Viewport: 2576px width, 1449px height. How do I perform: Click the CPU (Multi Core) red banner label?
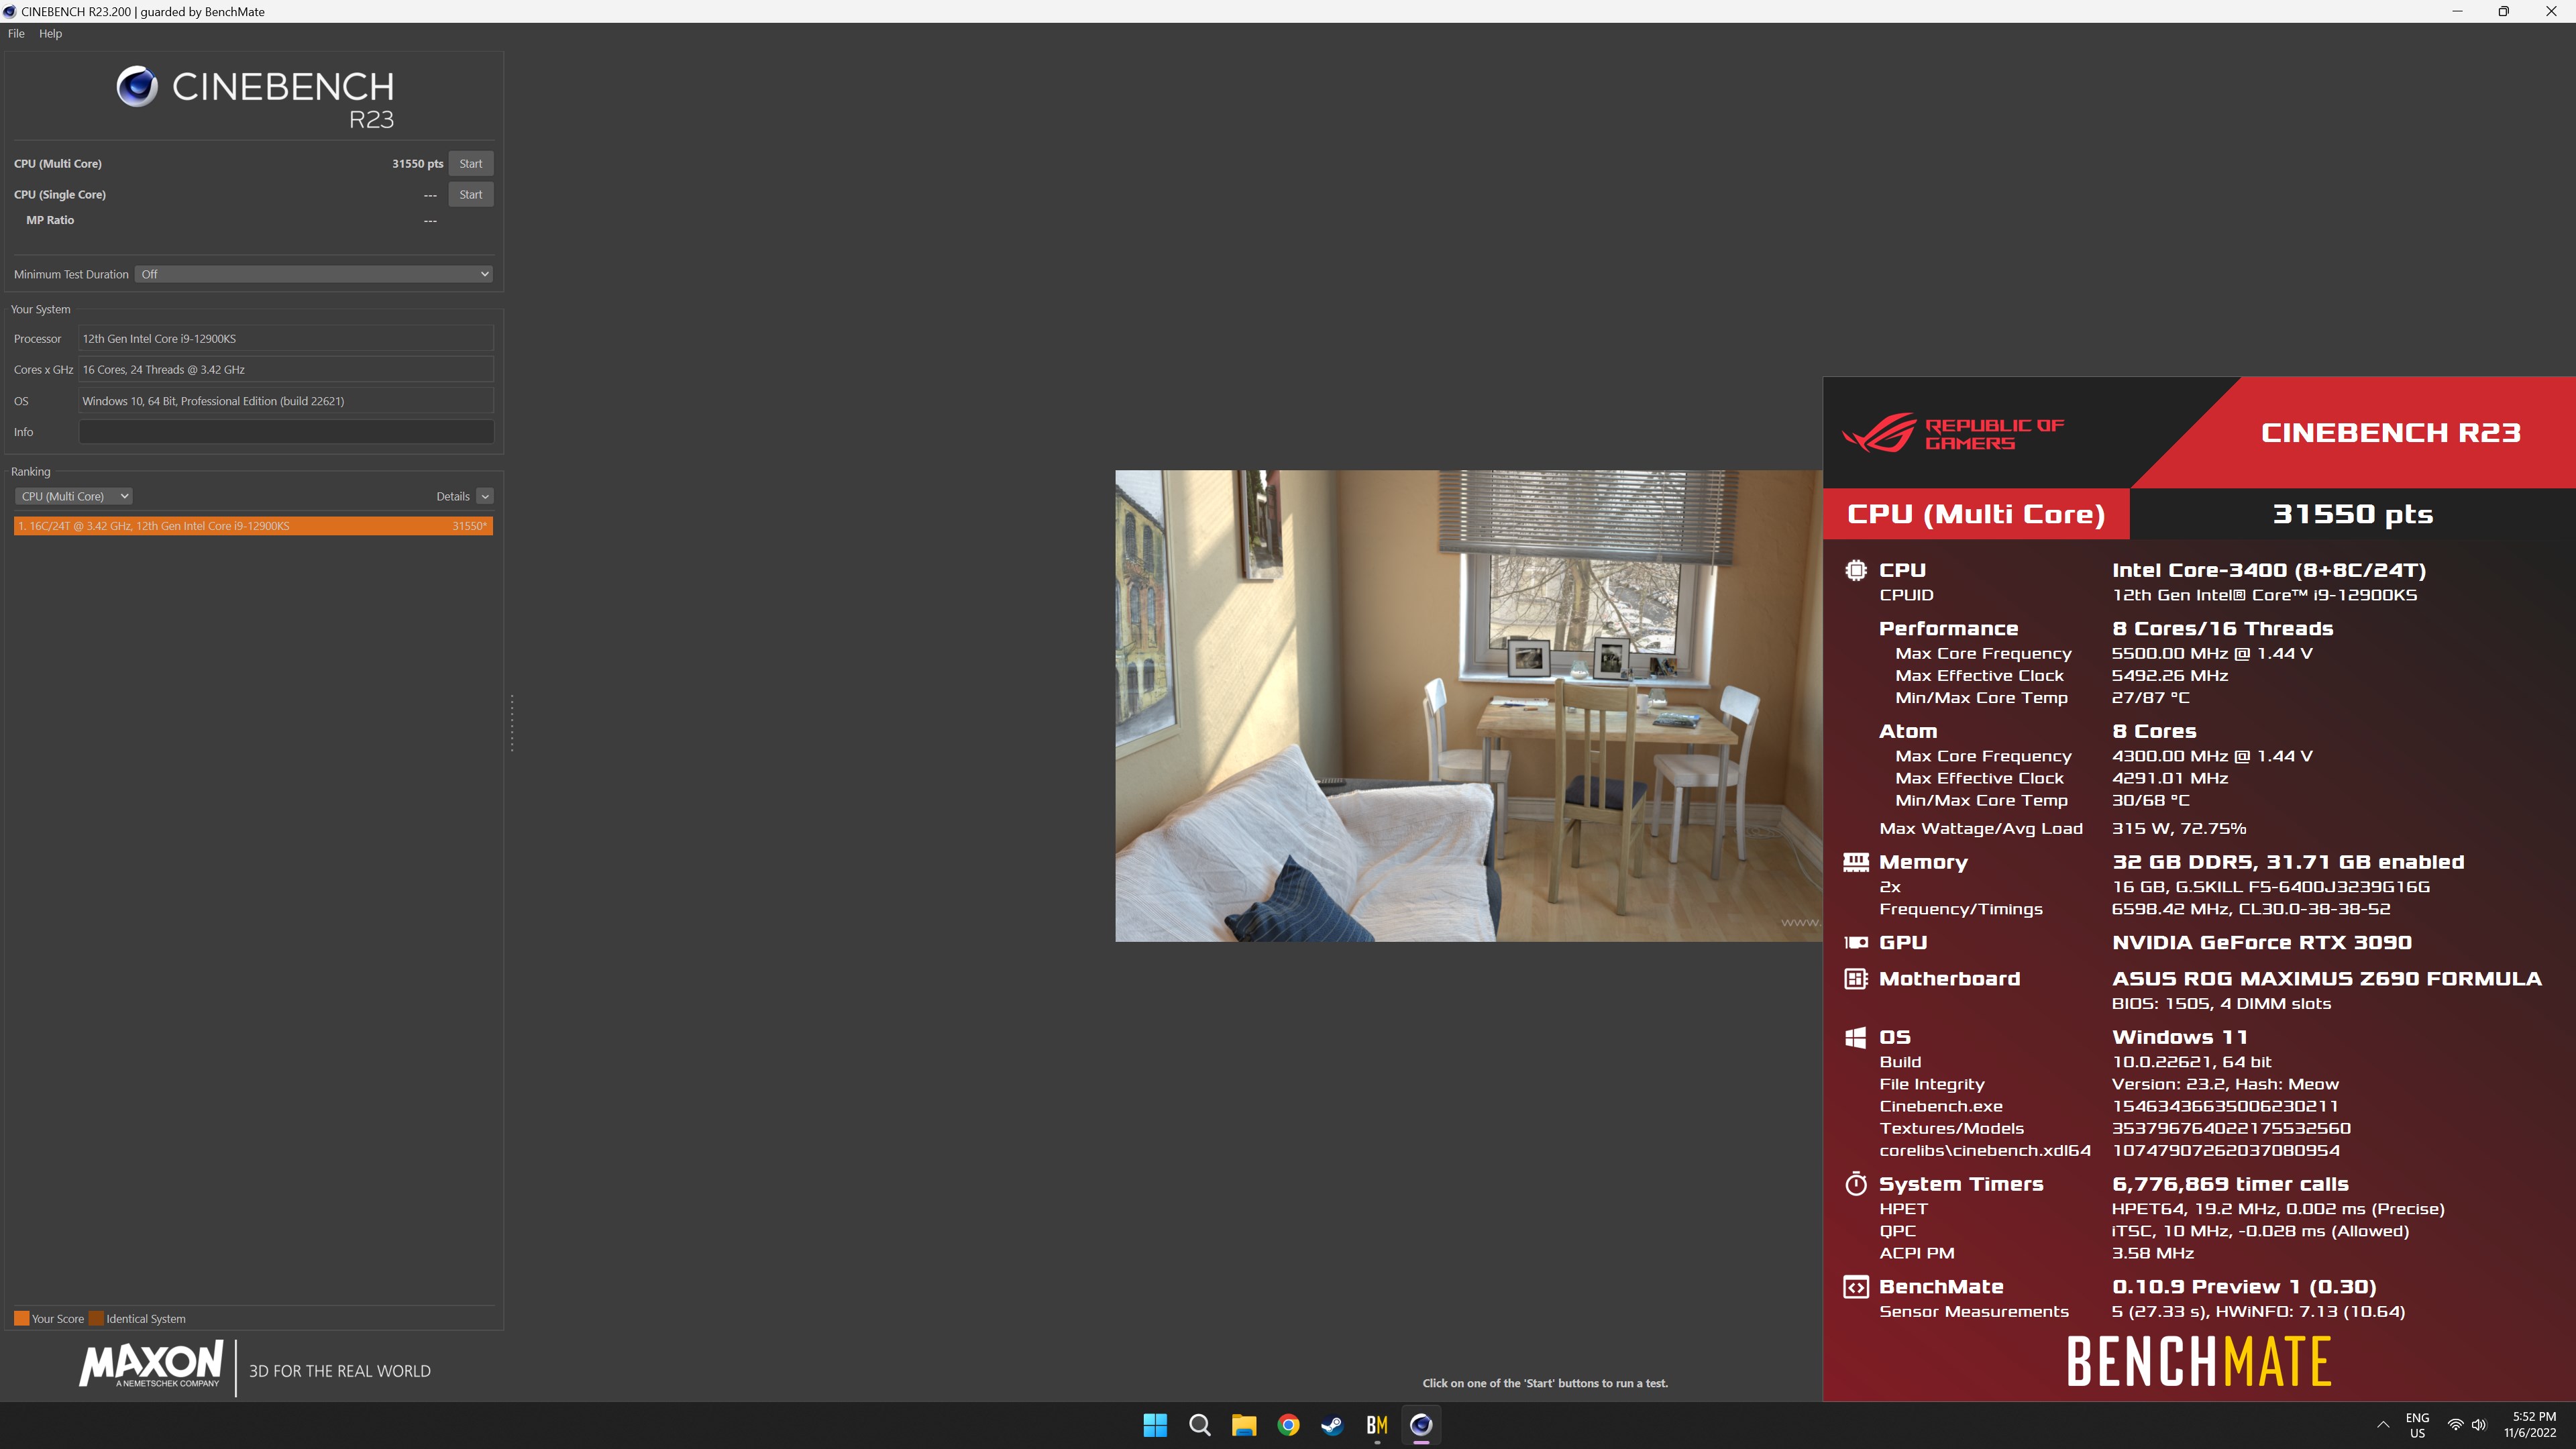tap(1975, 514)
